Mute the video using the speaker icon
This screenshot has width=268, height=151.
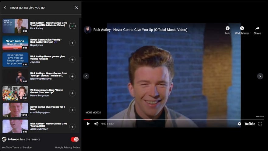[96, 124]
